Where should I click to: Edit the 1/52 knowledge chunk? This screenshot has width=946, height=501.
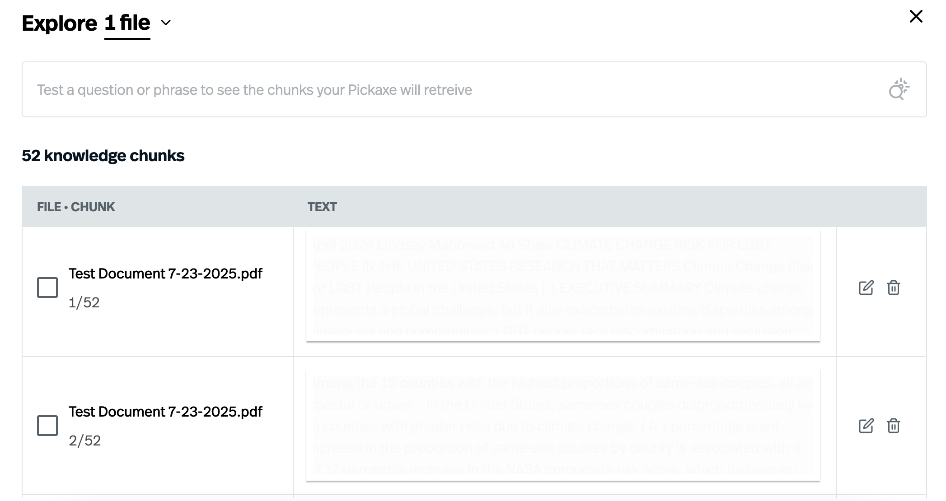point(866,288)
